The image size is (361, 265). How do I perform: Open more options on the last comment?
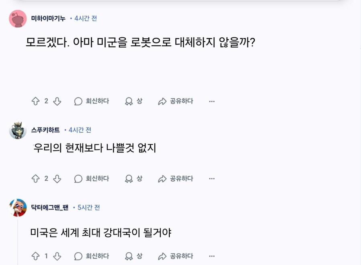pyautogui.click(x=212, y=256)
